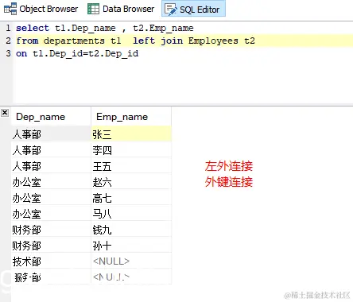Select 办公室 cell in 赵六 row
Viewport: 353px width, 302px height.
(51, 181)
